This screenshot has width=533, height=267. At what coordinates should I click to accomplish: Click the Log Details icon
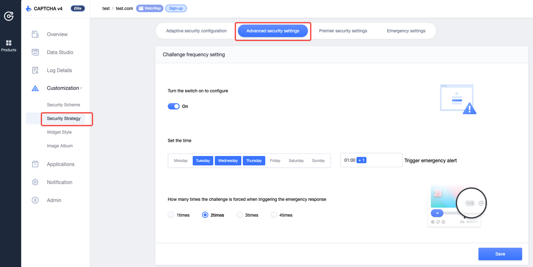click(x=35, y=70)
